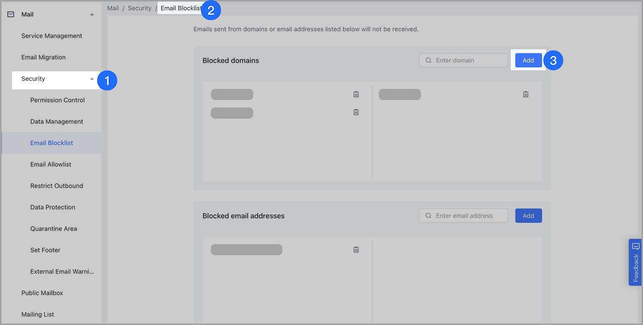Open Security from the breadcrumb trail
Image resolution: width=643 pixels, height=325 pixels.
click(140, 8)
